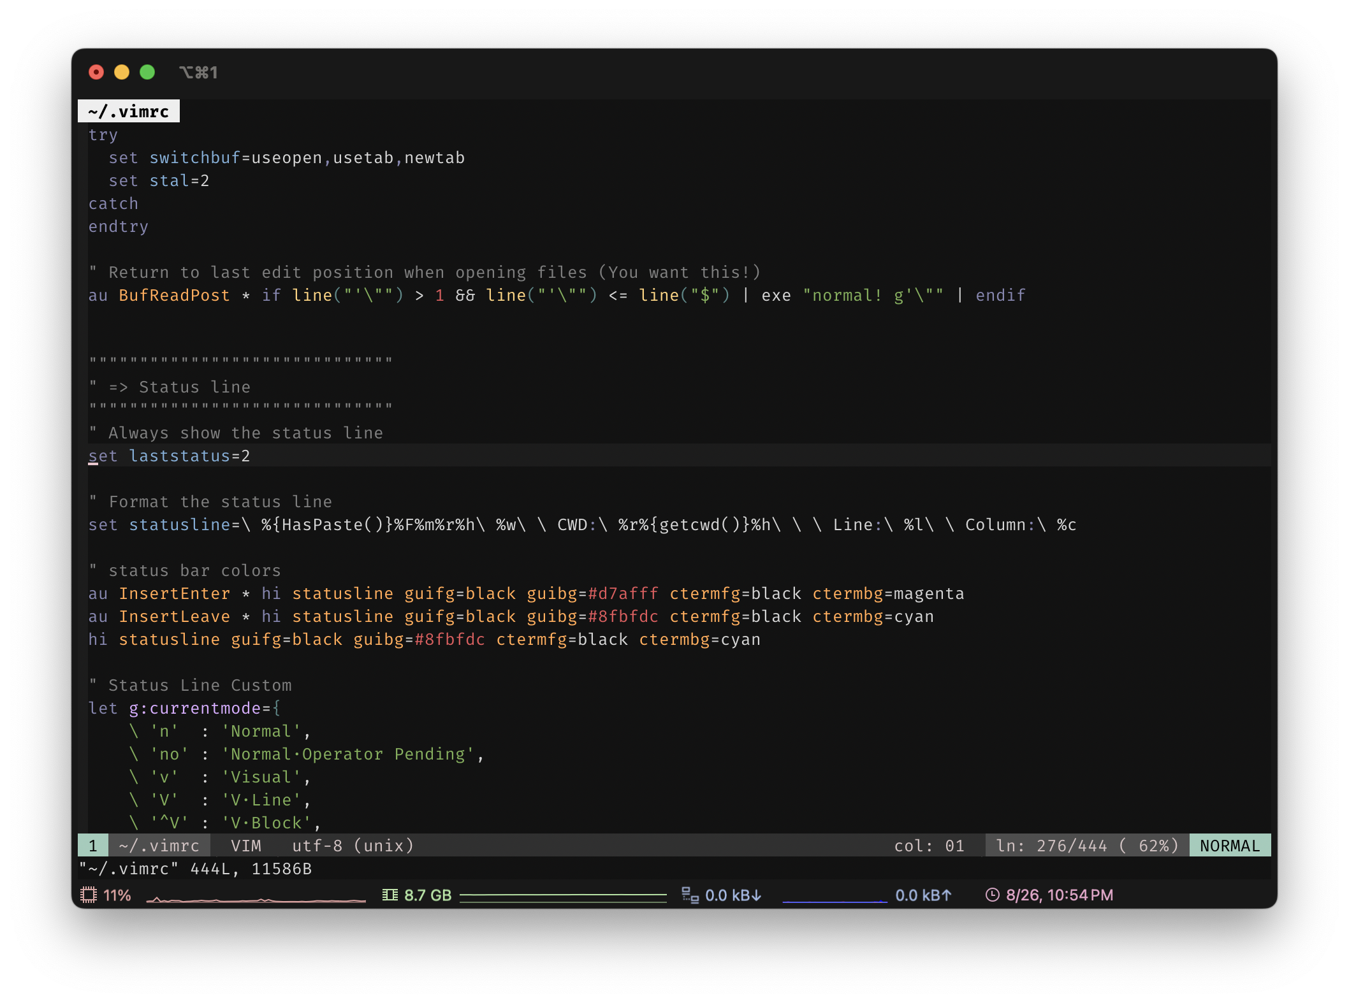Click the InsertEnter autocommand word
The height and width of the screenshot is (1003, 1349).
tap(175, 593)
